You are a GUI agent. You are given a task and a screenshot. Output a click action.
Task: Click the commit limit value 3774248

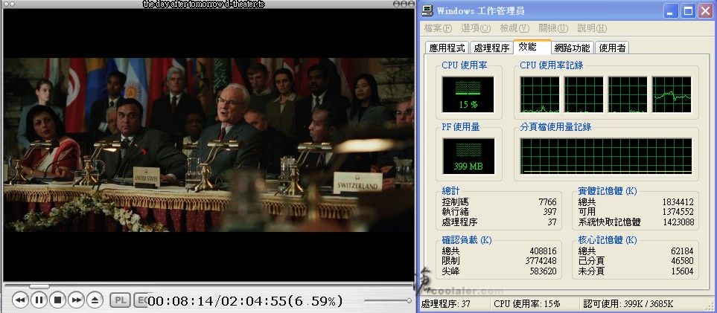tap(541, 261)
